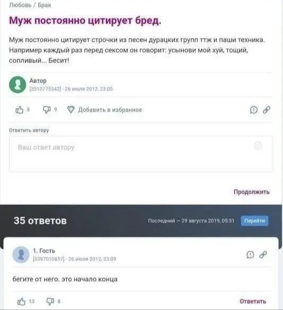Click the thread title 'Муж постоянно цитирует бред'
Screen dimensions: 283x310
85,20
